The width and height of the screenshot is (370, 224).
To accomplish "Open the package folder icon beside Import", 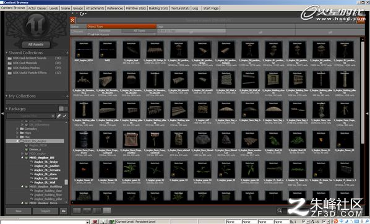I will [64, 211].
